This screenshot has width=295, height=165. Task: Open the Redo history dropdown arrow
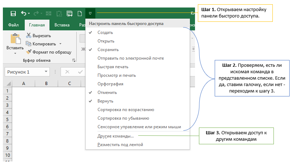click(x=41, y=14)
